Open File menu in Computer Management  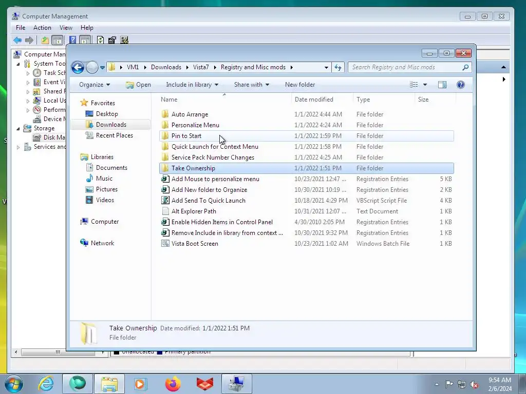pyautogui.click(x=21, y=28)
